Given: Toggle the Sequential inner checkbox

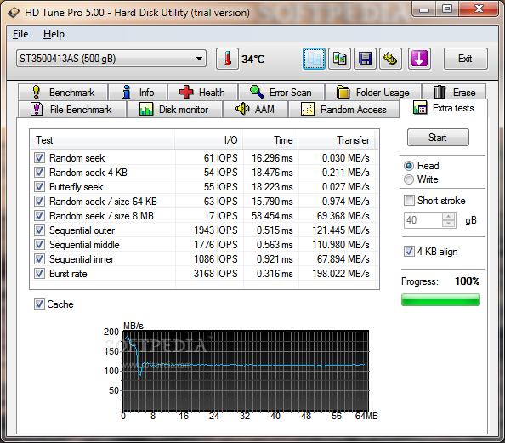Looking at the screenshot, I should coord(39,259).
